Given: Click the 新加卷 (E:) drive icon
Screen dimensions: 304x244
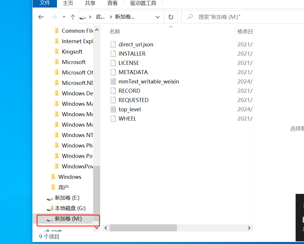Looking at the screenshot, I should pyautogui.click(x=50, y=198).
